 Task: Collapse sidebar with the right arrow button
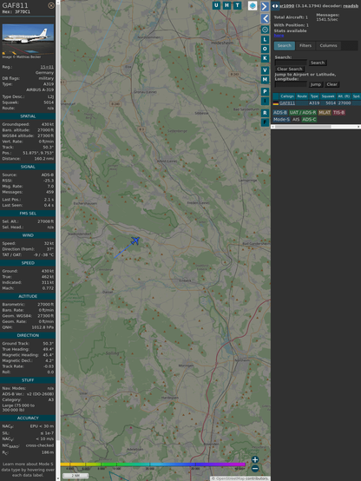pos(265,6)
